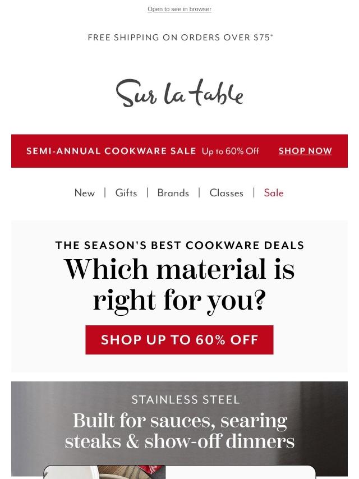Go to the Gifts section
This screenshot has width=359, height=479.
[126, 193]
